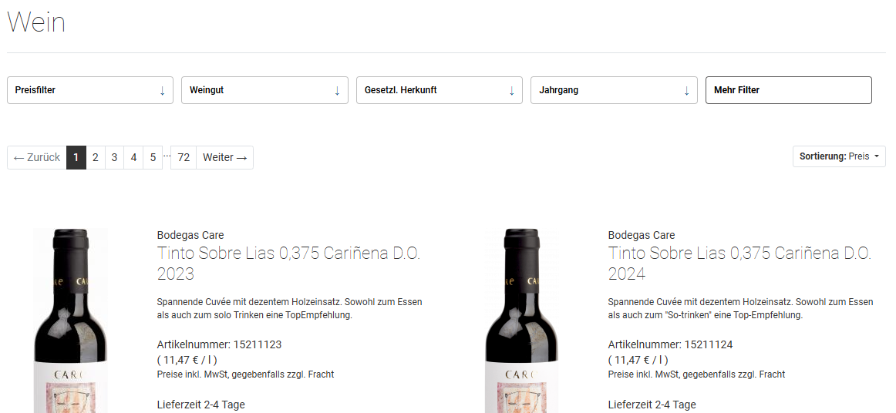Open Tinto Sobre Lias Cariñena 2023 title link

tap(288, 264)
